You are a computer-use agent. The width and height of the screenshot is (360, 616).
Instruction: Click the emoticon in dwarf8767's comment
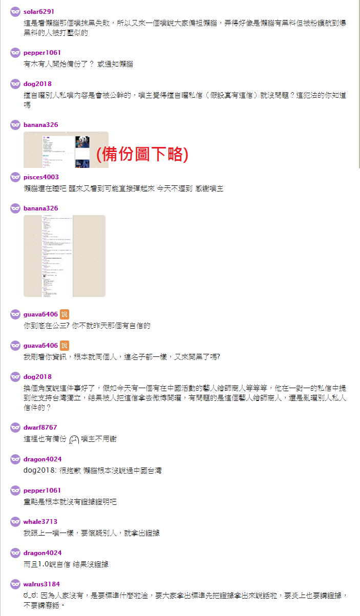tap(74, 440)
